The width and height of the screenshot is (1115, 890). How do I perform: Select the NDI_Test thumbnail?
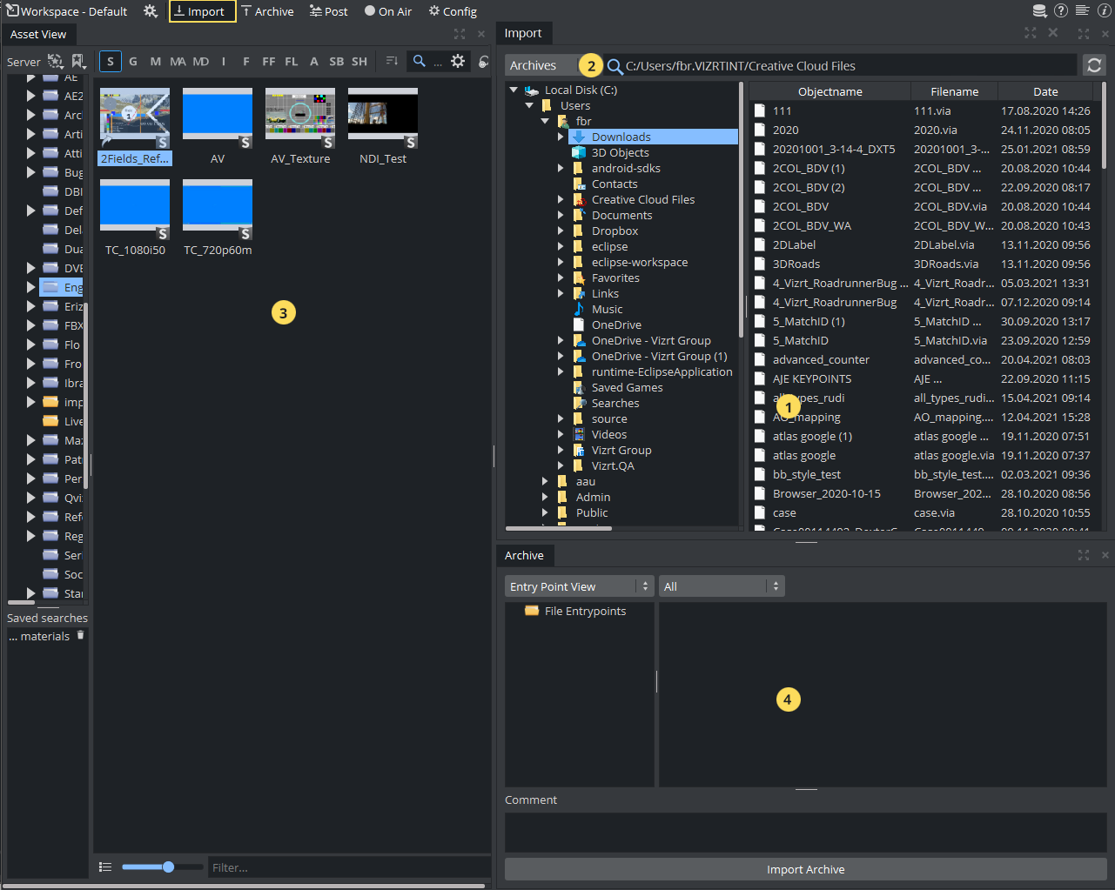click(x=383, y=117)
